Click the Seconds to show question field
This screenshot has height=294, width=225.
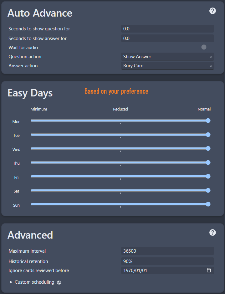click(167, 29)
